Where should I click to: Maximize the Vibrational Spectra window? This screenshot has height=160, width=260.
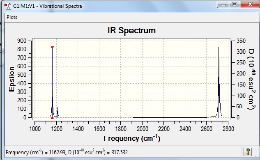pyautogui.click(x=235, y=5)
